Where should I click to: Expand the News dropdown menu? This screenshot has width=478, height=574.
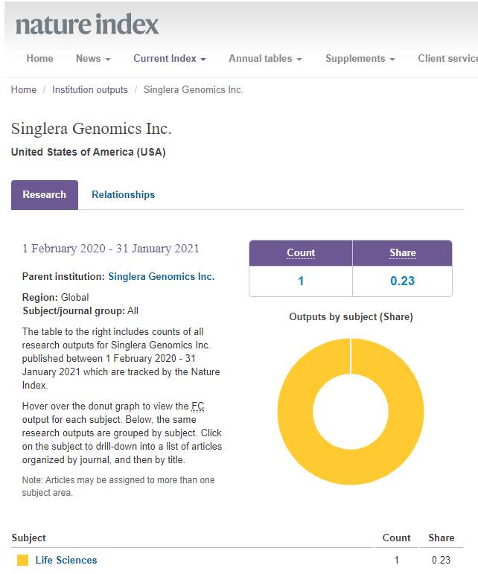(x=93, y=59)
